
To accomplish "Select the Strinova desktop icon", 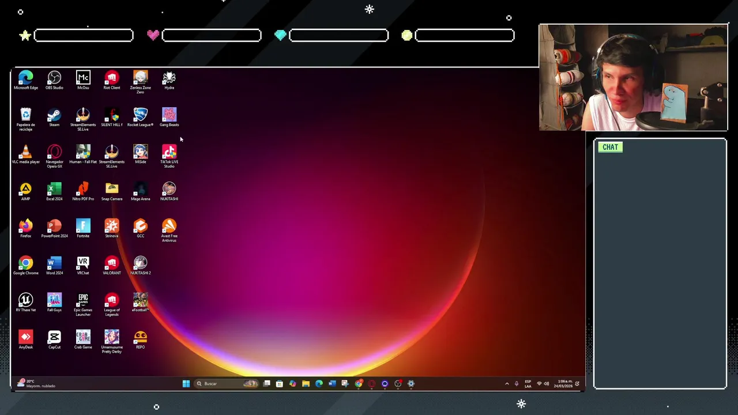I will pos(112,228).
